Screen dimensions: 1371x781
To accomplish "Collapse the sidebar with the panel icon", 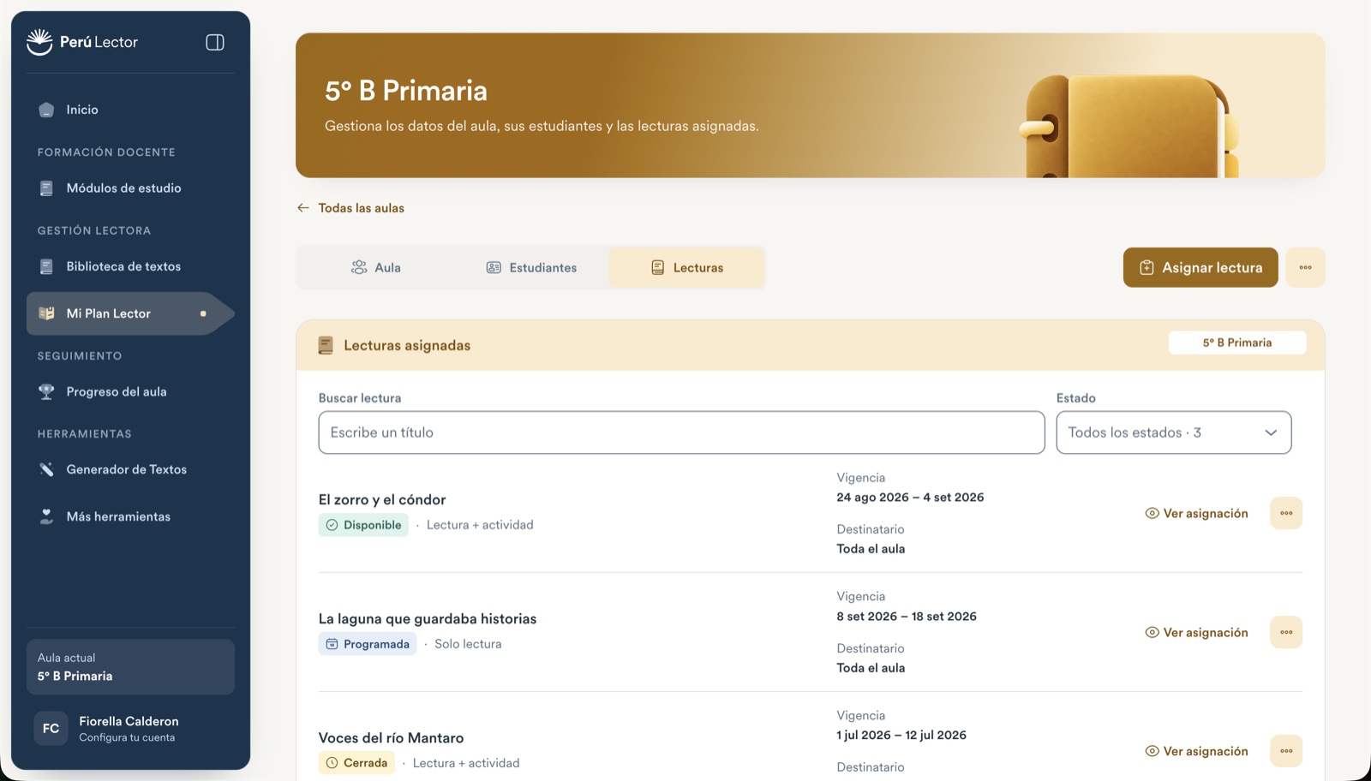I will 215,42.
